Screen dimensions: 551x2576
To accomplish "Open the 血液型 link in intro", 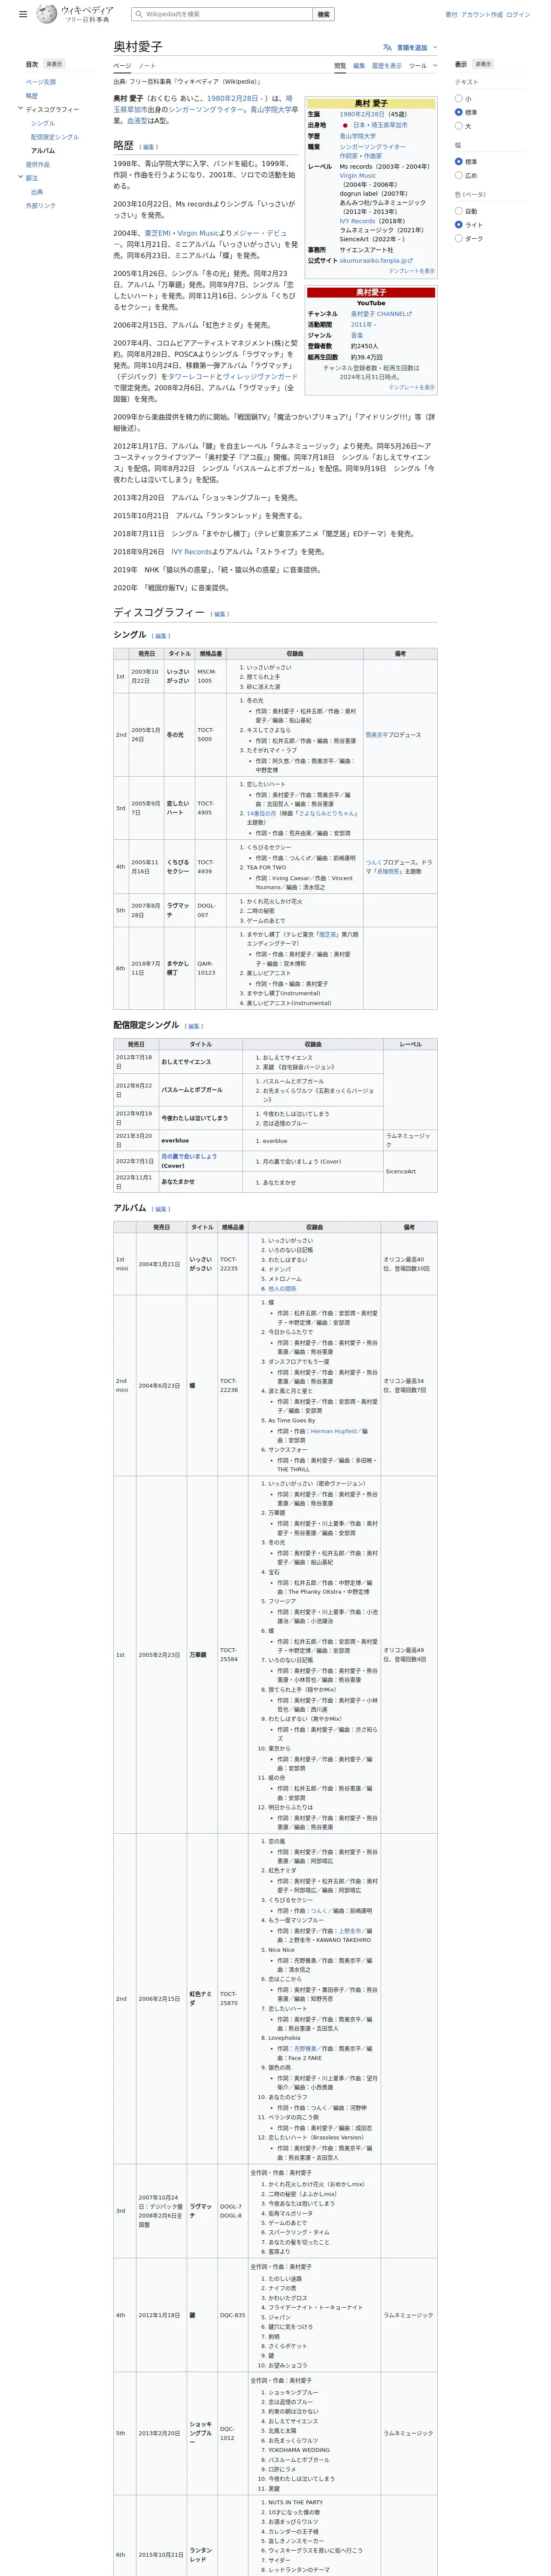I will pyautogui.click(x=137, y=121).
